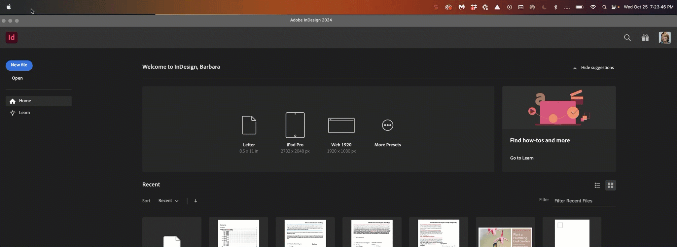Open More Presets ellipsis icon
Screen dimensions: 677x247
pyautogui.click(x=387, y=125)
